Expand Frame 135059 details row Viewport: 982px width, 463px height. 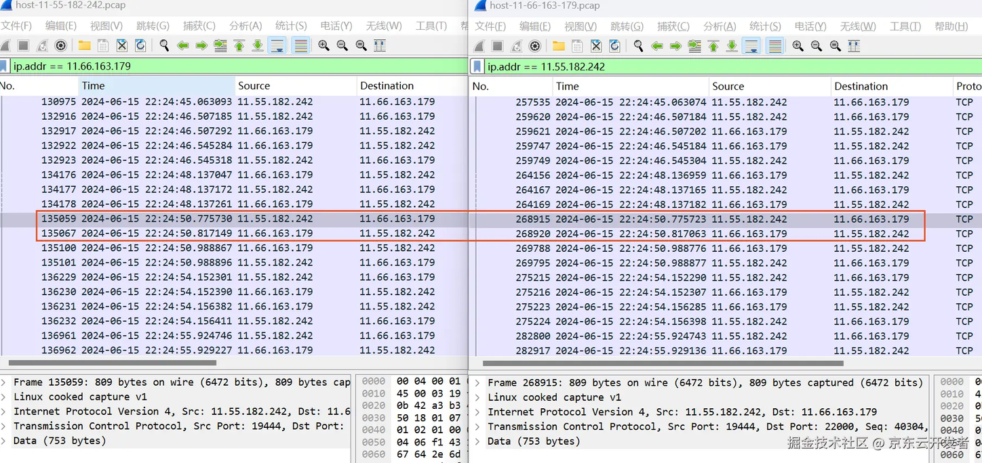(x=4, y=382)
